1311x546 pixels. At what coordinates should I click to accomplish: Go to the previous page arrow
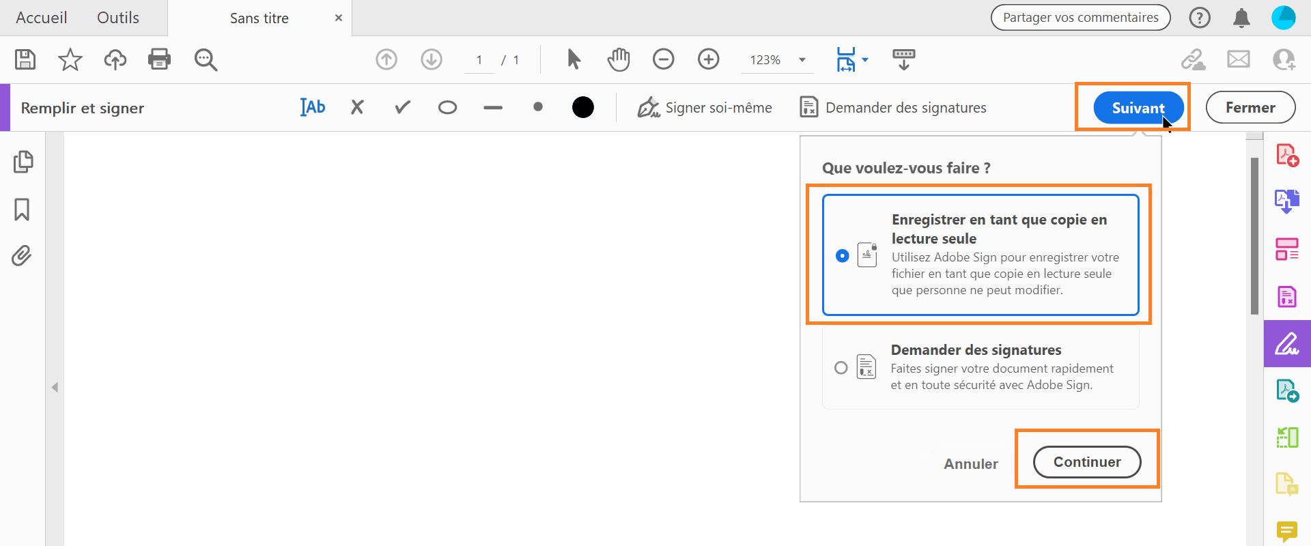tap(386, 59)
